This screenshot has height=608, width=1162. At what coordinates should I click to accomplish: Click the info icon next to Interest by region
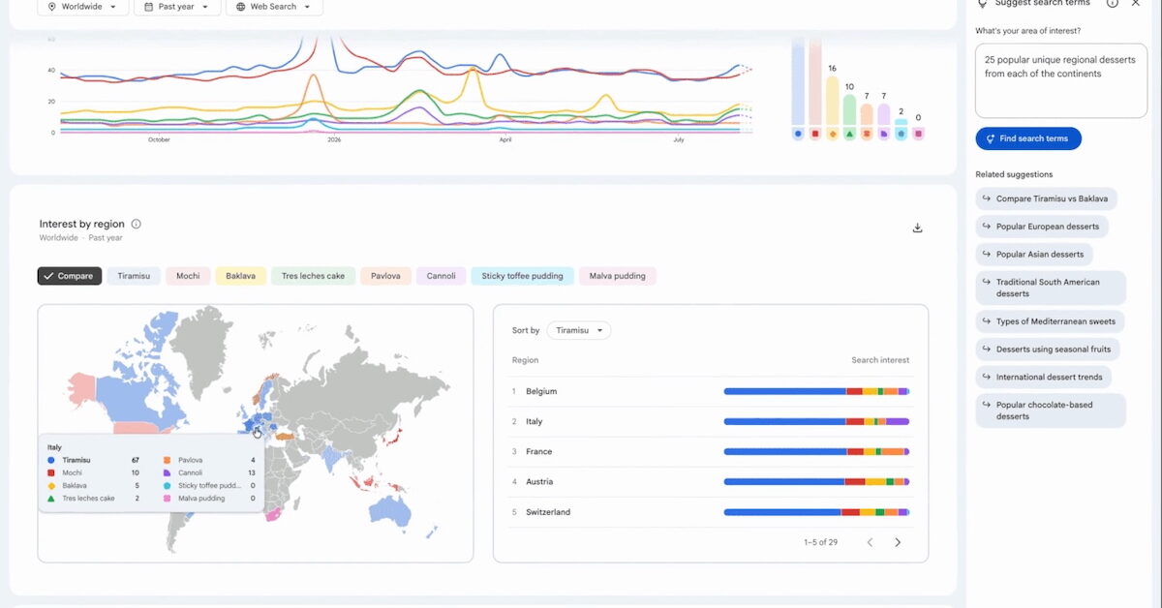click(x=136, y=224)
